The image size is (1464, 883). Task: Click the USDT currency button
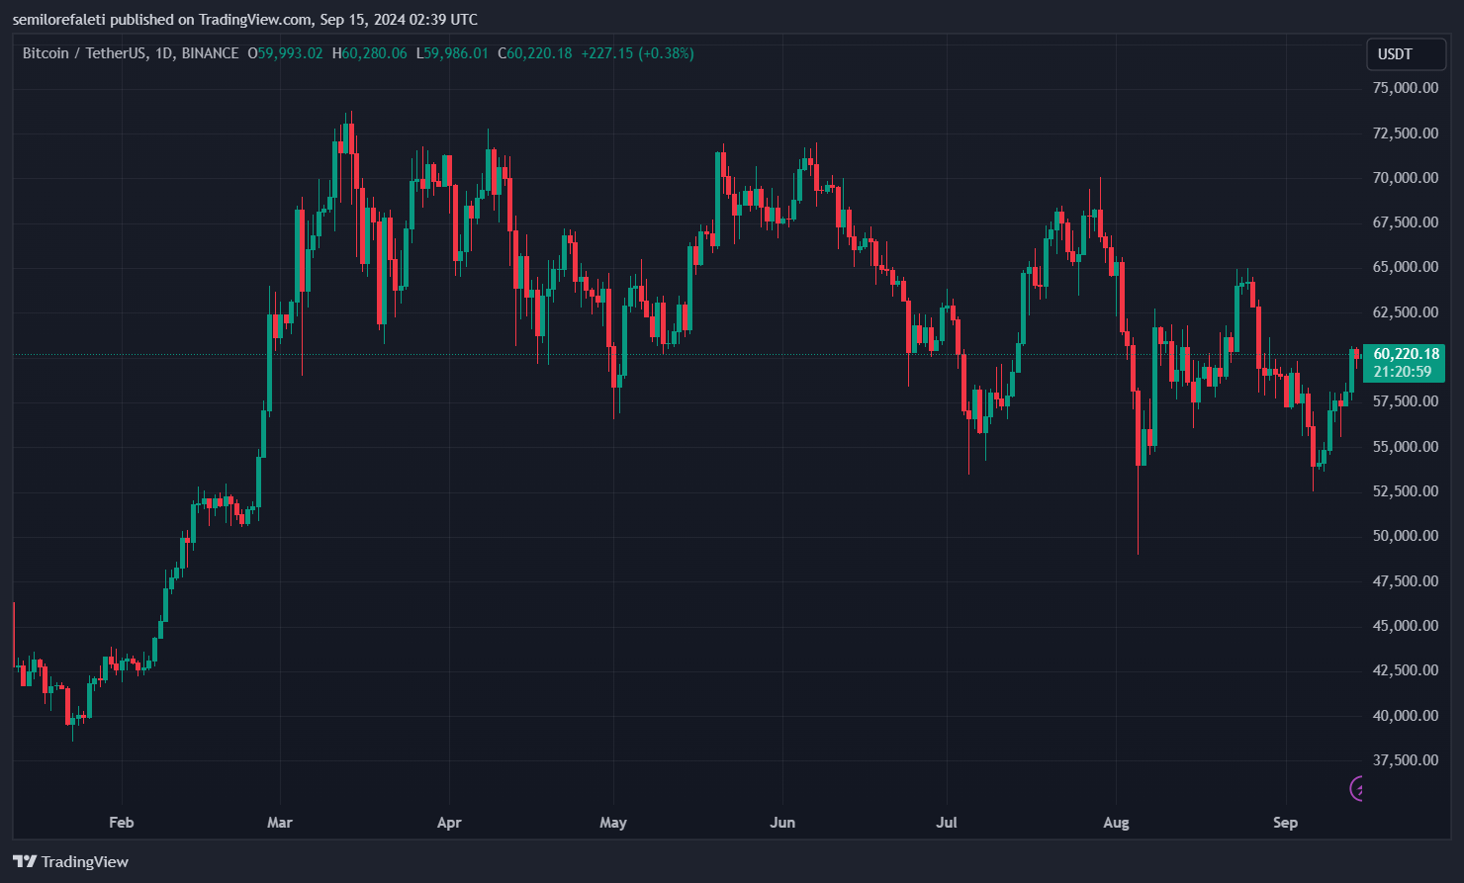[x=1405, y=54]
